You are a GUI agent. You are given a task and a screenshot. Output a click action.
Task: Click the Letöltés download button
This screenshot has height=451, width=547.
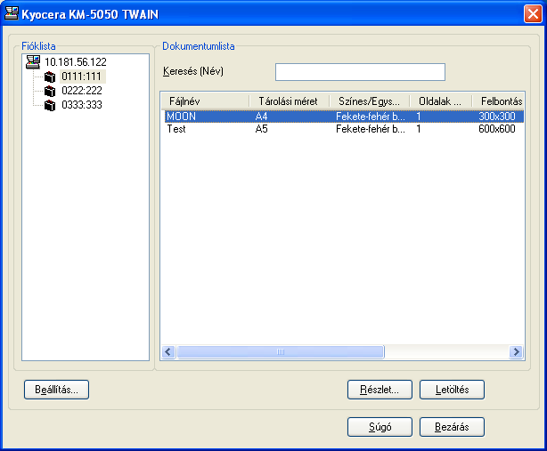[x=452, y=390]
